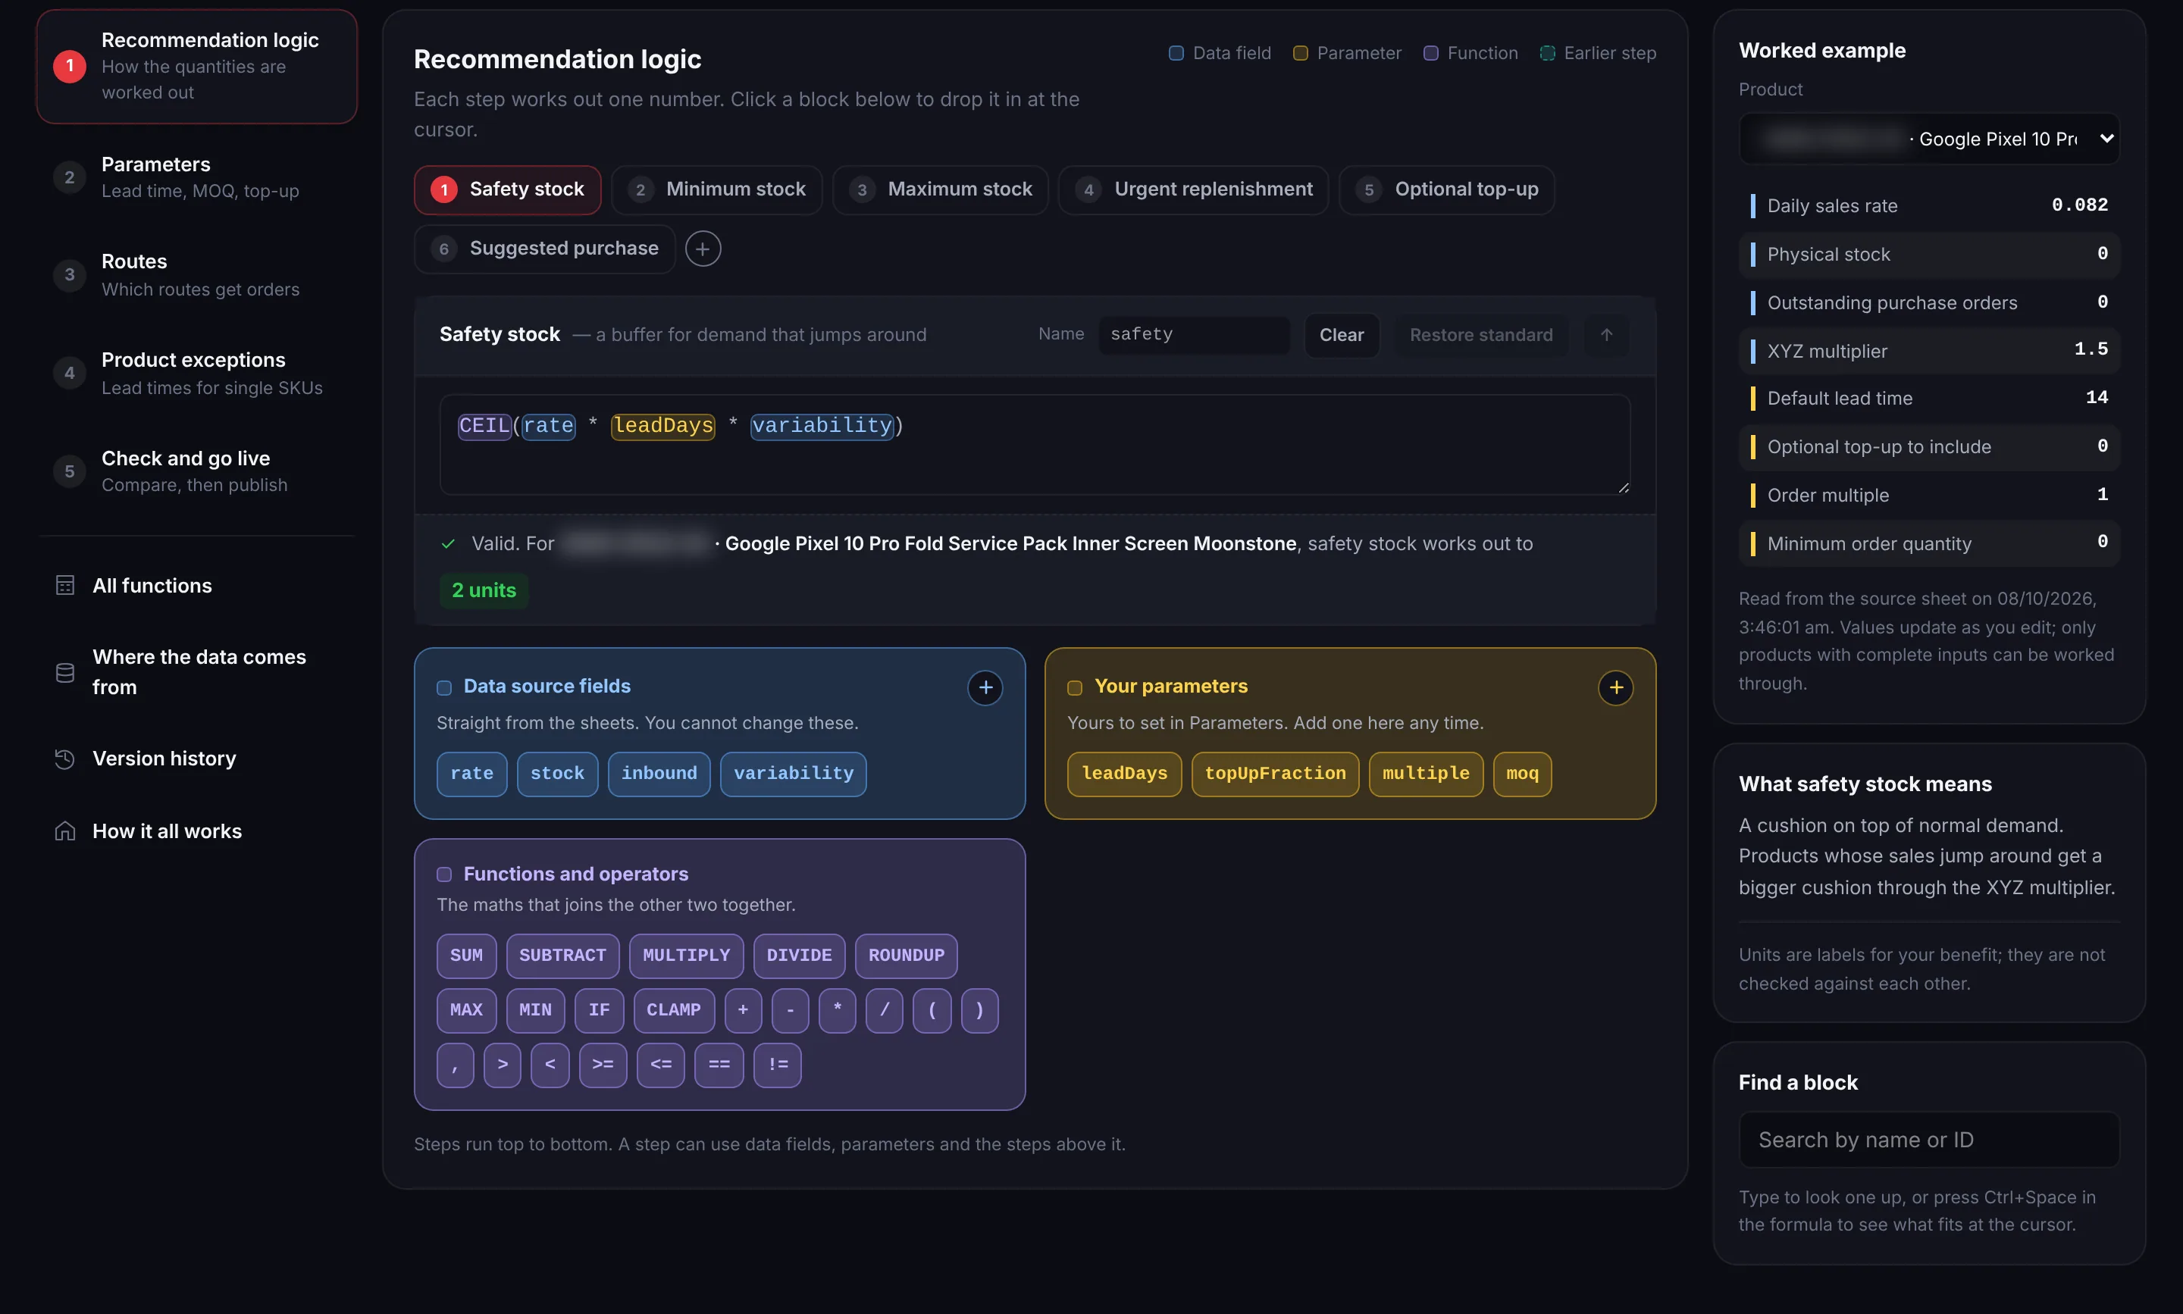Open Where the data comes from
This screenshot has width=2183, height=1314.
click(x=196, y=672)
